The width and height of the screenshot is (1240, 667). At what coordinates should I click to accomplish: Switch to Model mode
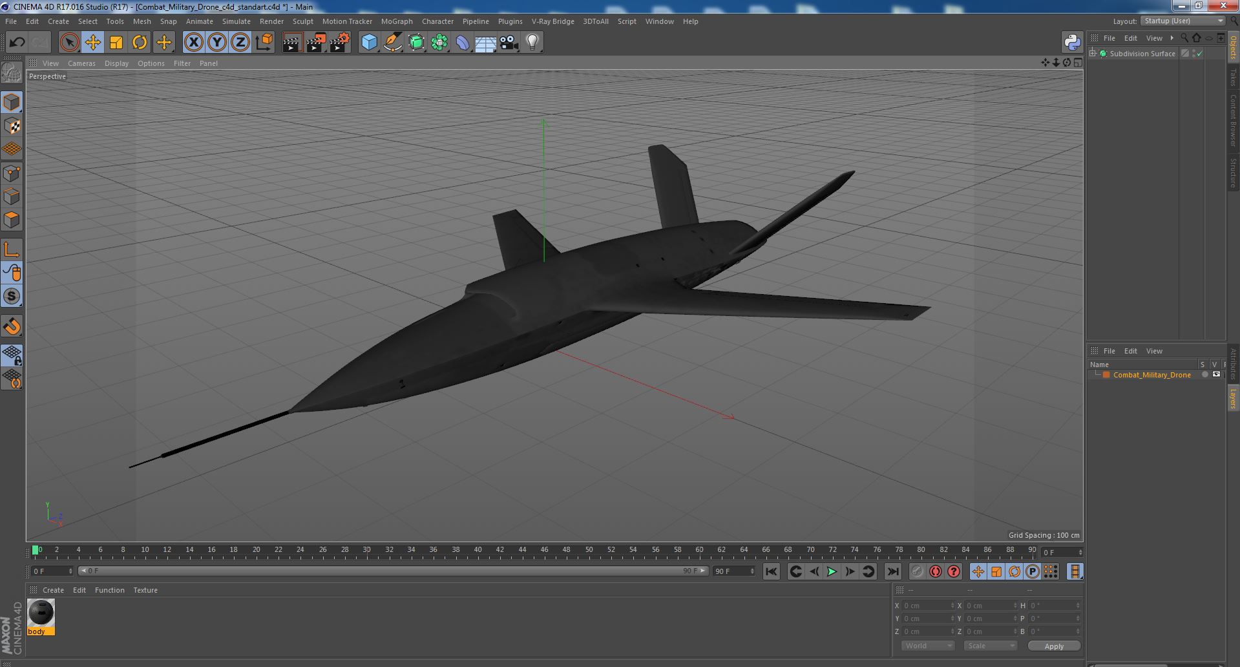[12, 102]
